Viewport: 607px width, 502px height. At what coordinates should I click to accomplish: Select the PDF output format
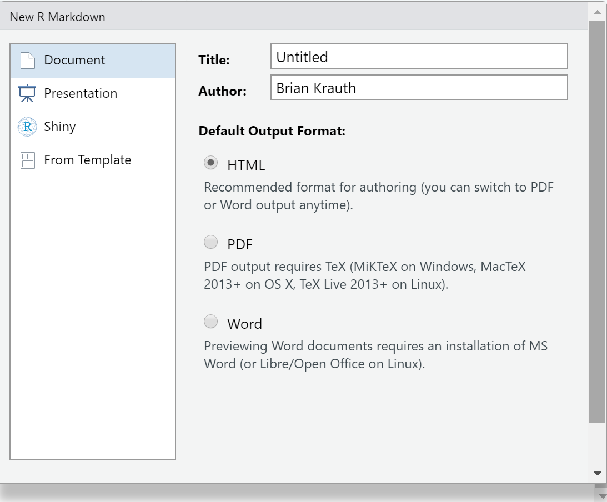[210, 242]
